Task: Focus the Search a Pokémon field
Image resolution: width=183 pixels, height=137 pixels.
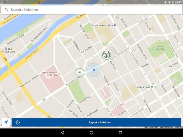Action: [91, 10]
